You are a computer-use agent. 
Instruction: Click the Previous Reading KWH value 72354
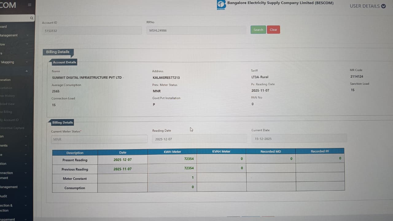tap(189, 168)
